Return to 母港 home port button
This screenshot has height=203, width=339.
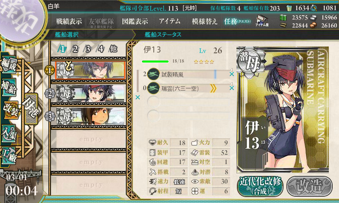coord(31,109)
